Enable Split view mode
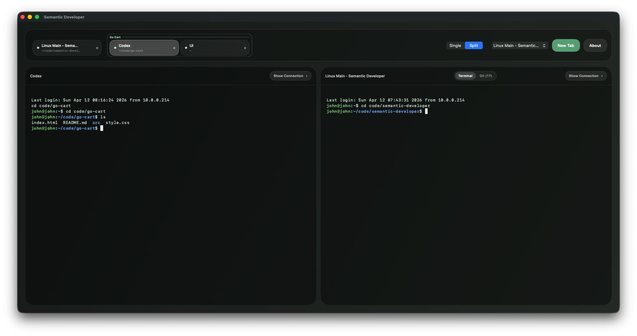 coord(474,45)
